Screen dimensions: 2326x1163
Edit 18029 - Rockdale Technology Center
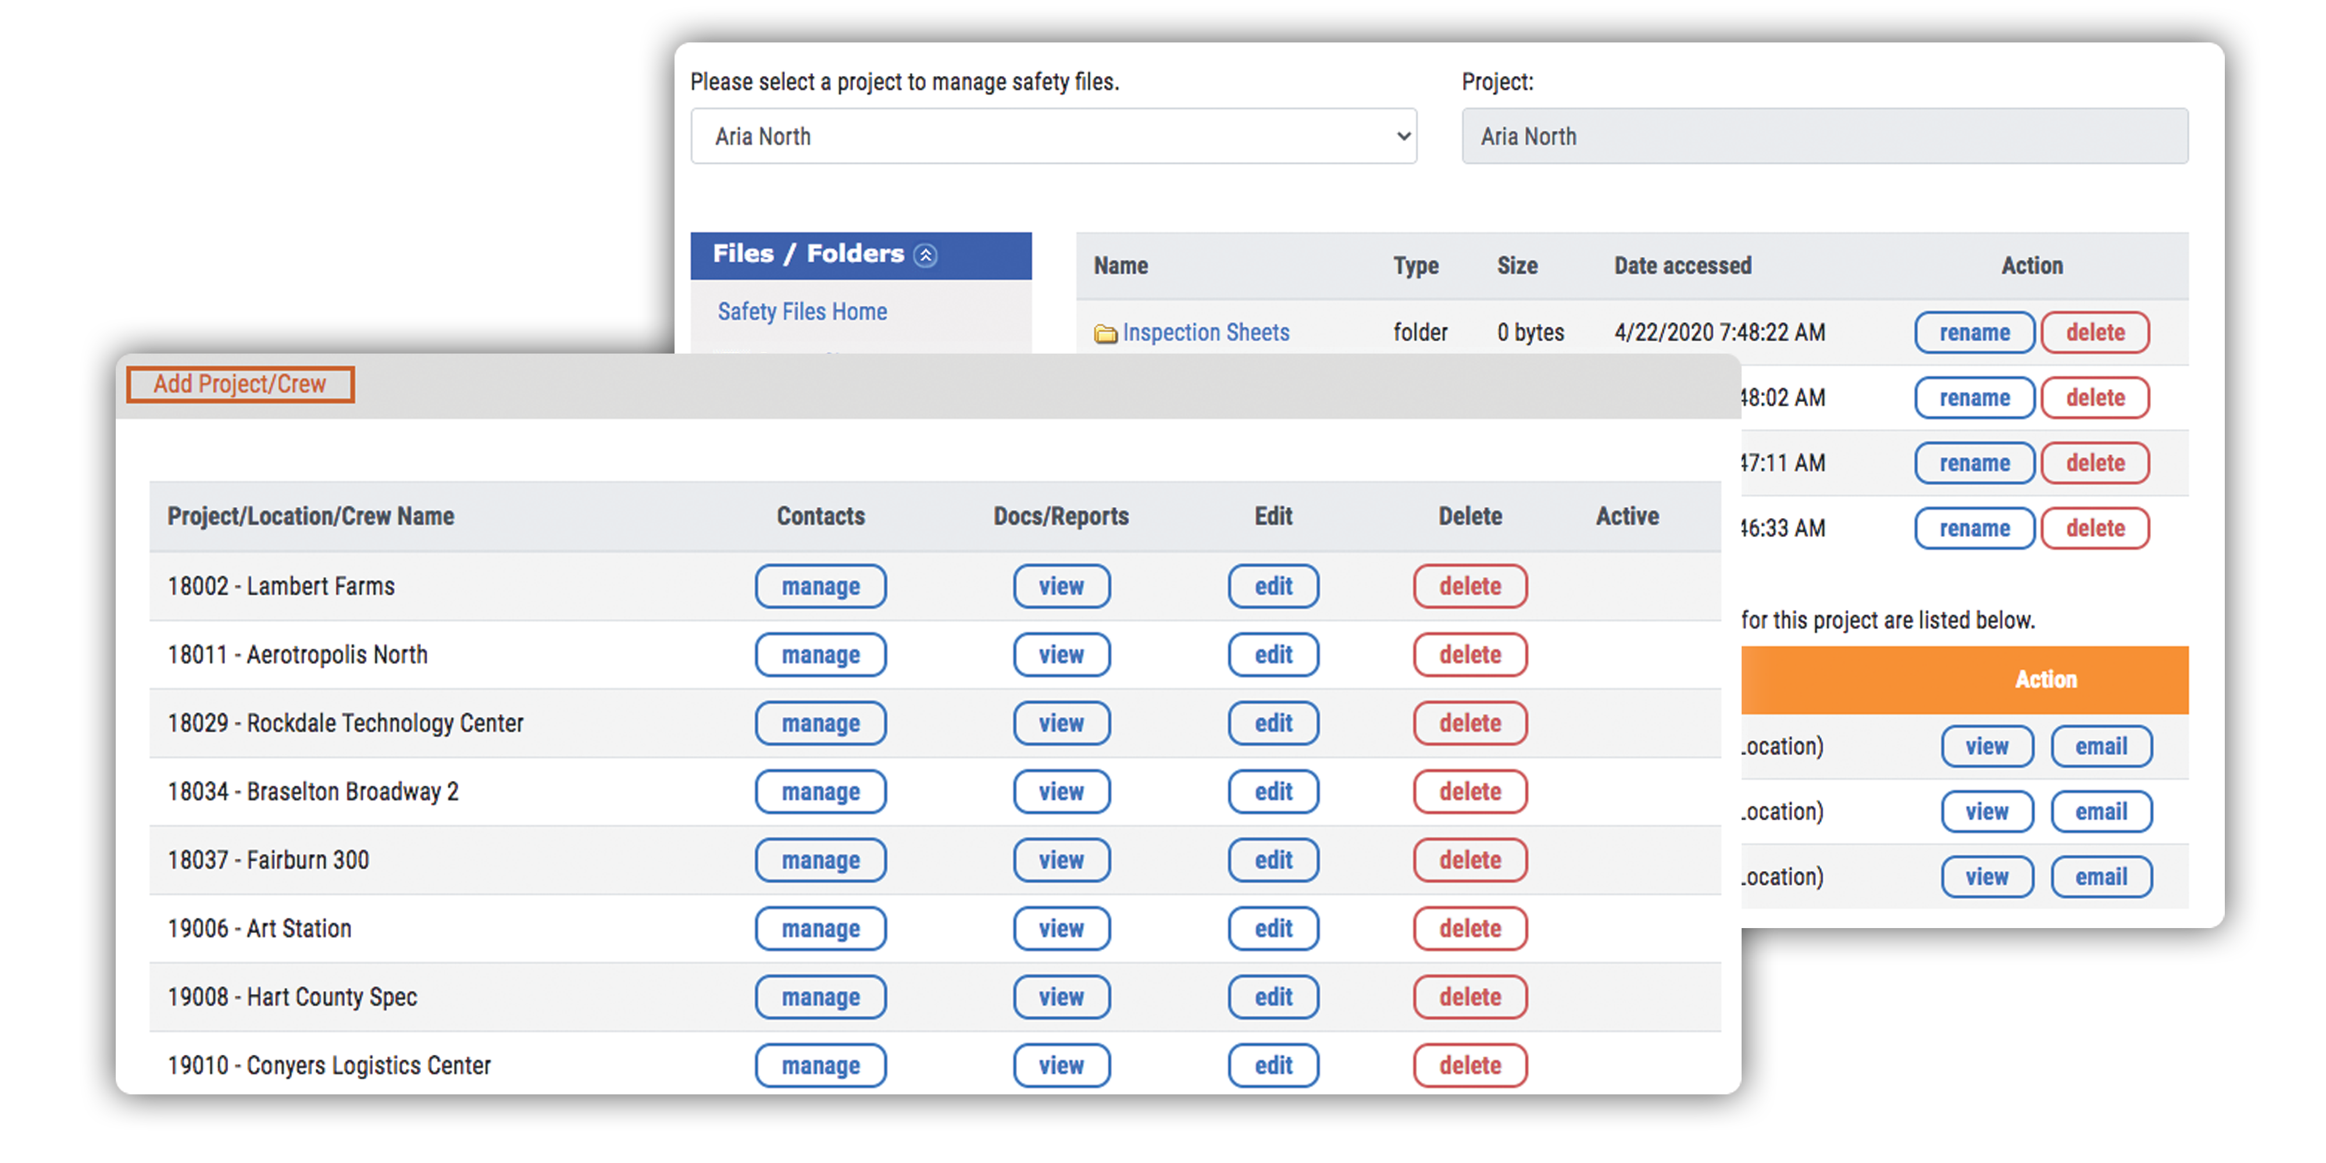[1273, 723]
